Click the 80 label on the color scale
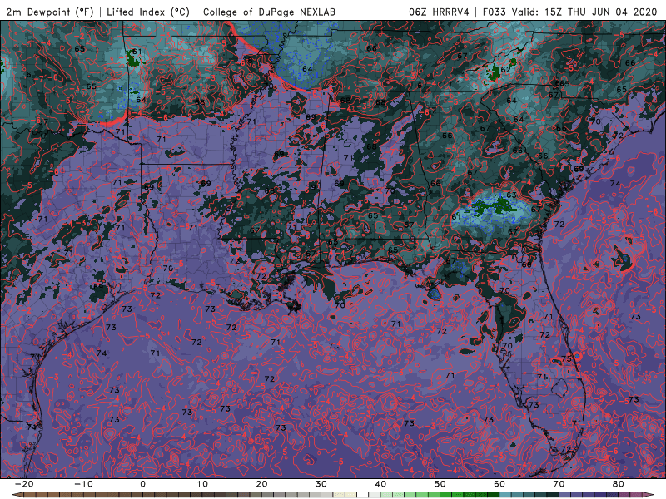Viewport: 666px width, 499px height. pos(619,484)
